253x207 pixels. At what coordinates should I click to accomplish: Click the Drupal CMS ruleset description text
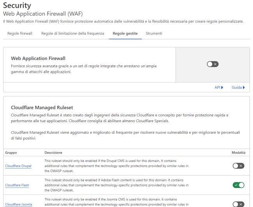coord(116,166)
